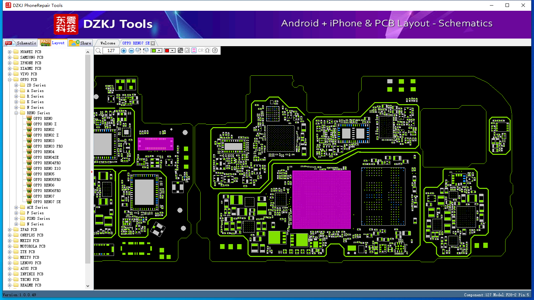The width and height of the screenshot is (534, 300).
Task: Click the magnifier search icon in the layout toolbar
Action: point(98,51)
